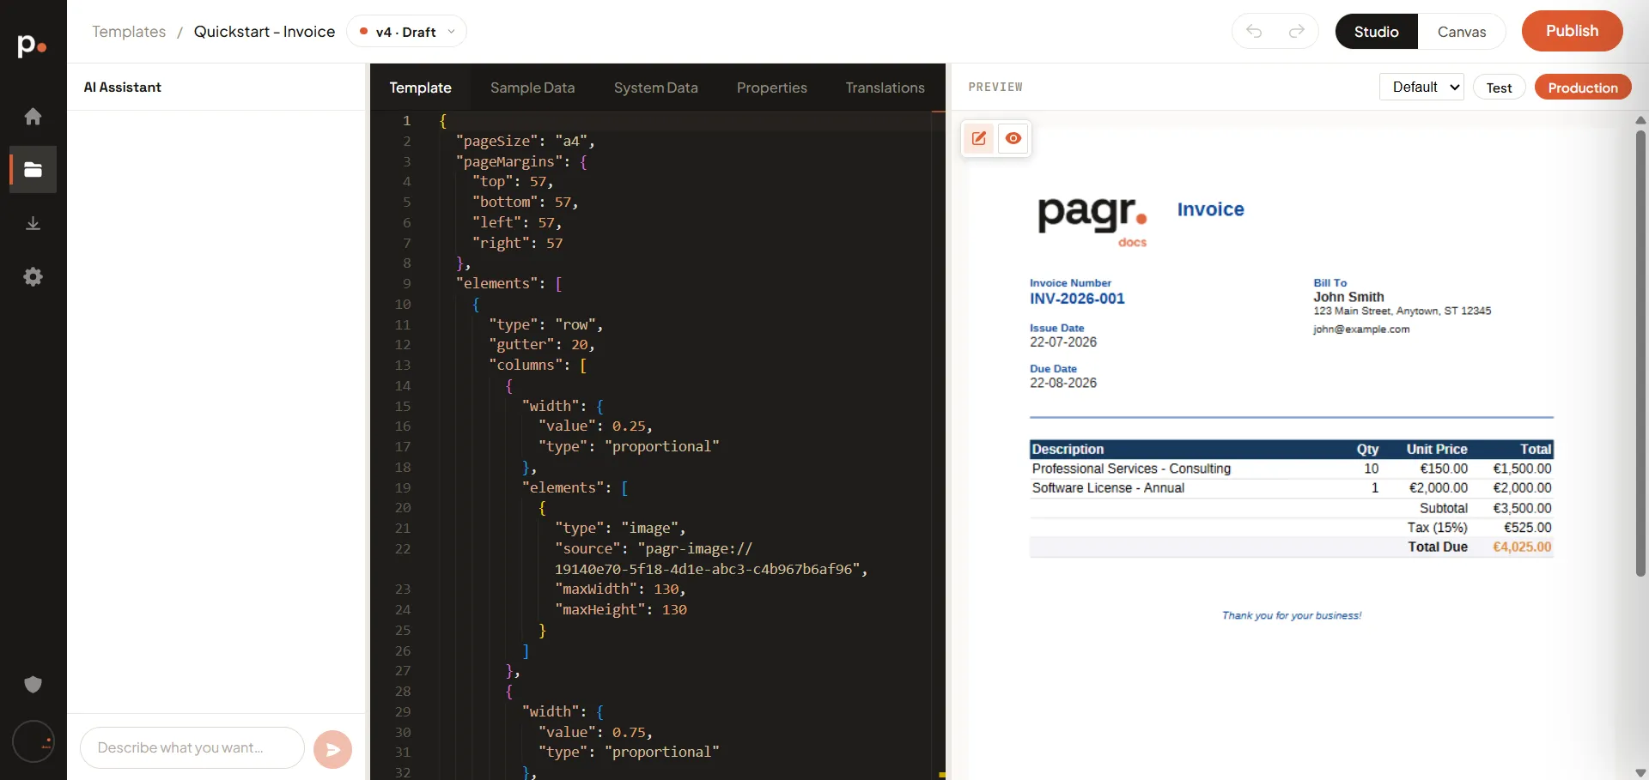Click invoice number INV-2026-001
The height and width of the screenshot is (780, 1649).
point(1077,299)
